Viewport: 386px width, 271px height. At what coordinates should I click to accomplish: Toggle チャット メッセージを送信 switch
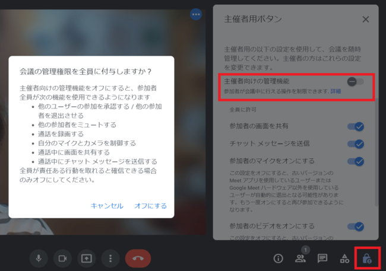(356, 144)
